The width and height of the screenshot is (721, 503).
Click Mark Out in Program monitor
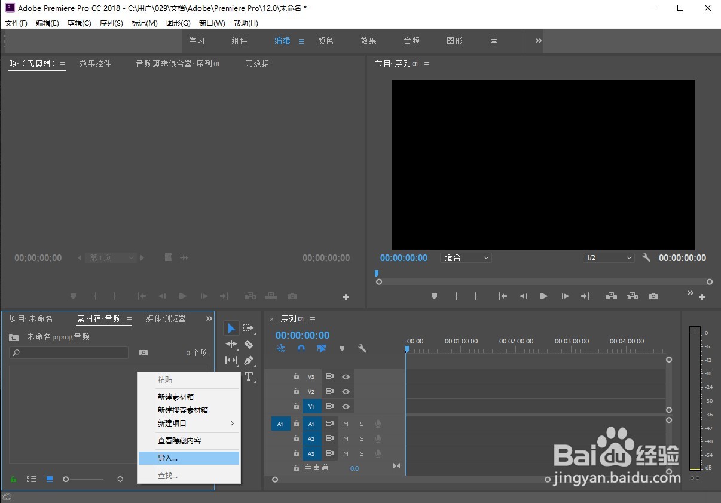tap(475, 296)
